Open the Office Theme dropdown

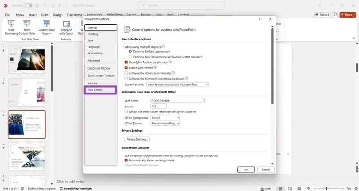tap(165, 123)
